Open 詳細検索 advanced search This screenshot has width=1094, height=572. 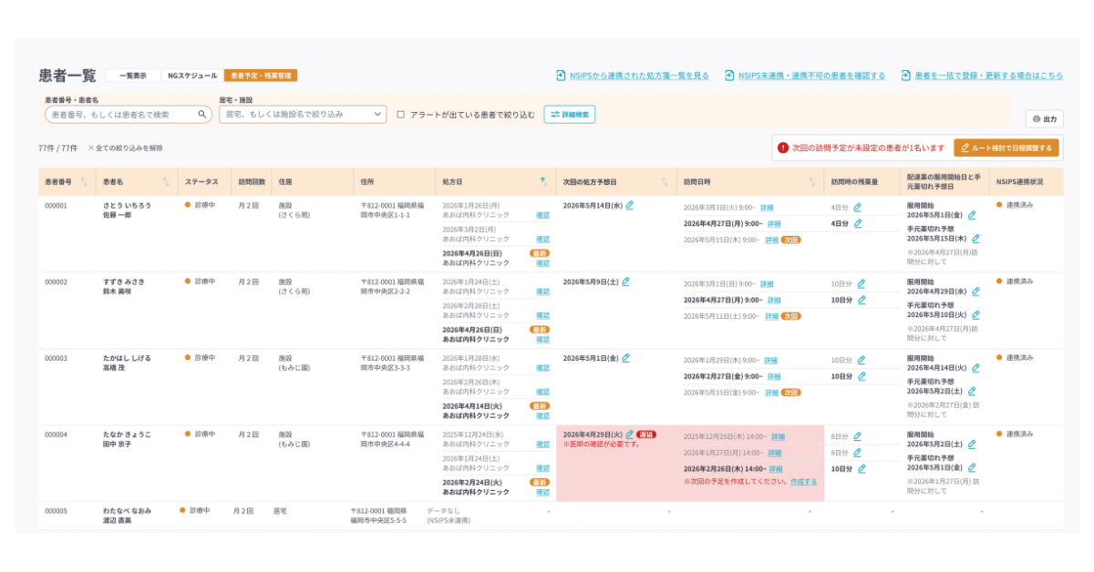[x=570, y=115]
